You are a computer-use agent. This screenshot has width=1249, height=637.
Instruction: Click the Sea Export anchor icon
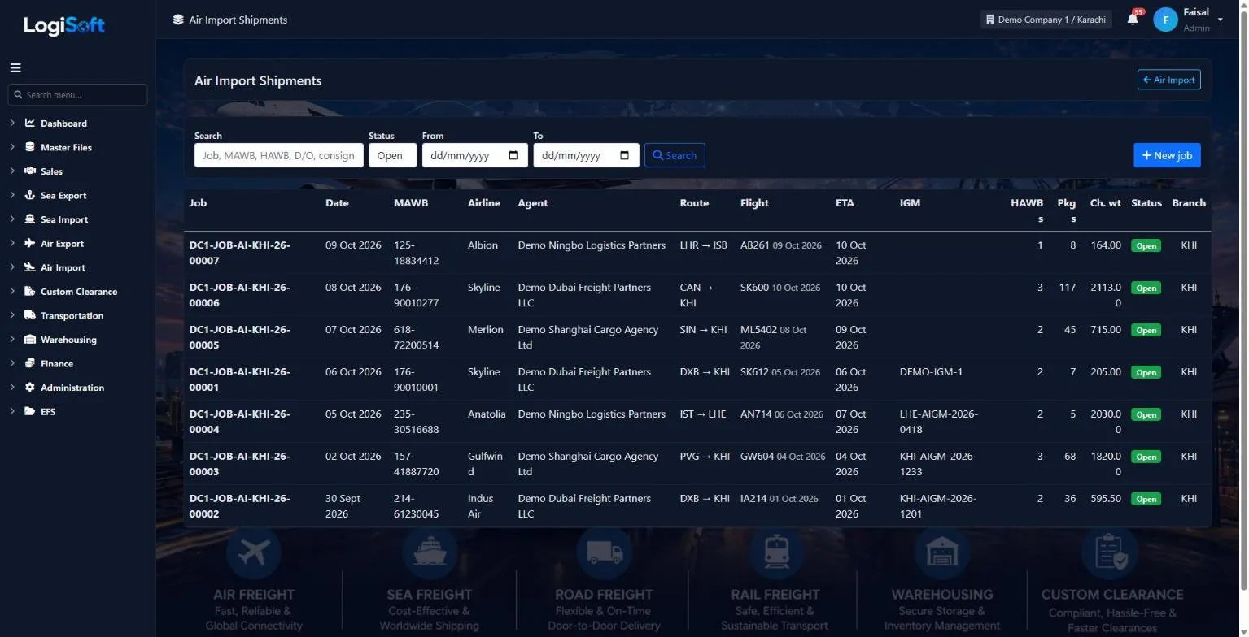pyautogui.click(x=30, y=195)
